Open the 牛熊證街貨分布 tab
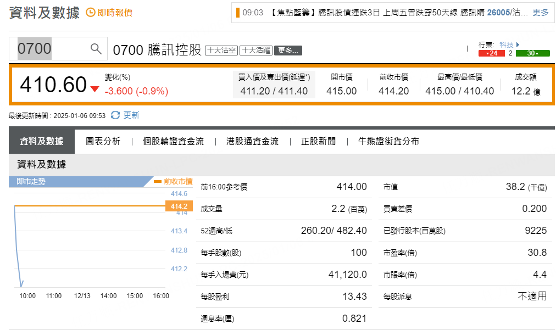Image resolution: width=556 pixels, height=330 pixels. point(388,141)
